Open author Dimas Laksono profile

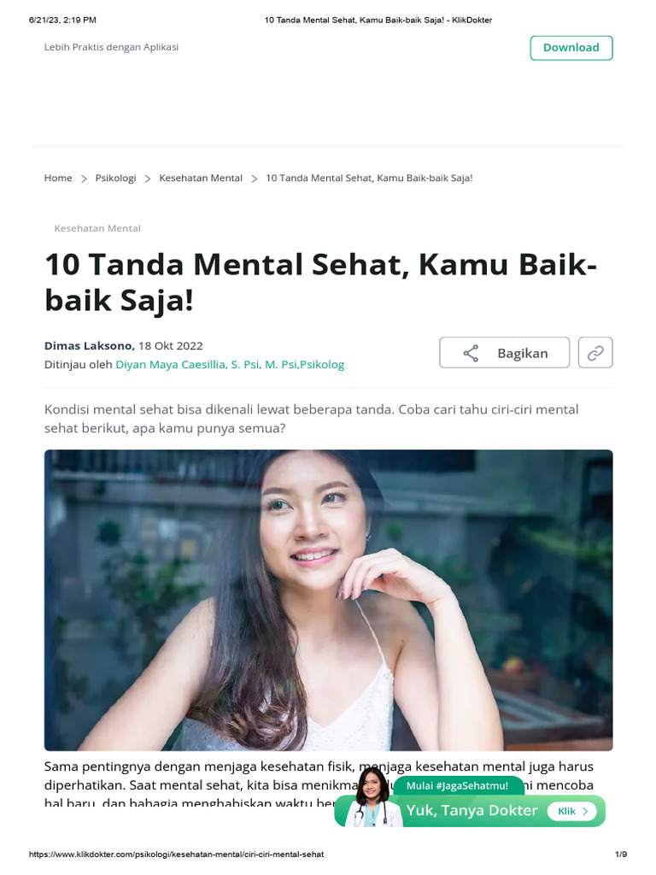coord(89,345)
